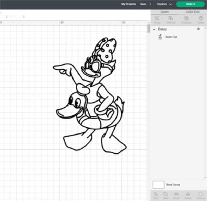This screenshot has height=201, width=207.
Task: Select the Weld tool
Action: pos(166,195)
